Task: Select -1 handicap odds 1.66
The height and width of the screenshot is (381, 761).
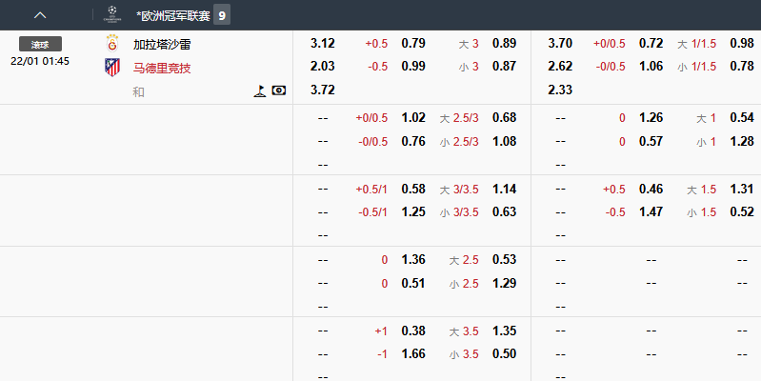Action: [x=413, y=353]
